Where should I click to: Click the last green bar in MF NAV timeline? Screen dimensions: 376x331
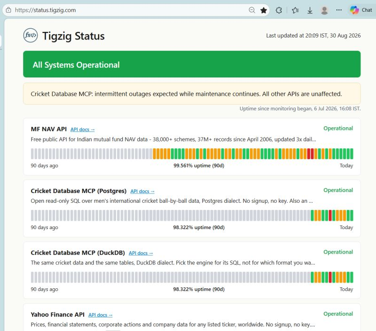pyautogui.click(x=352, y=154)
